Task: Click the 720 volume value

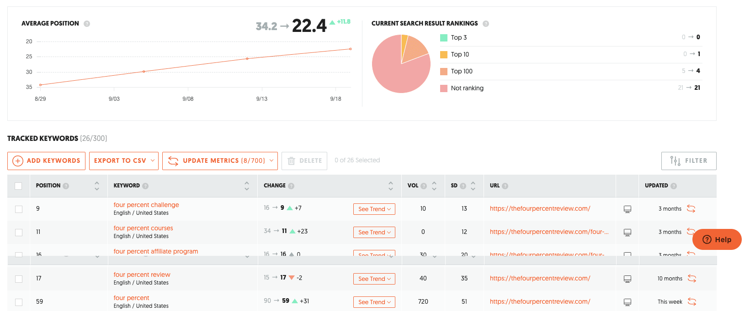Action: tap(423, 302)
